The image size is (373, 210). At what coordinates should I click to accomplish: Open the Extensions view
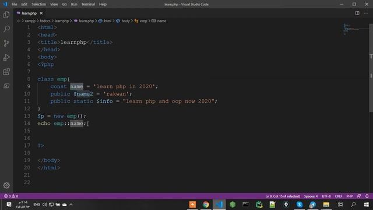tap(6, 72)
